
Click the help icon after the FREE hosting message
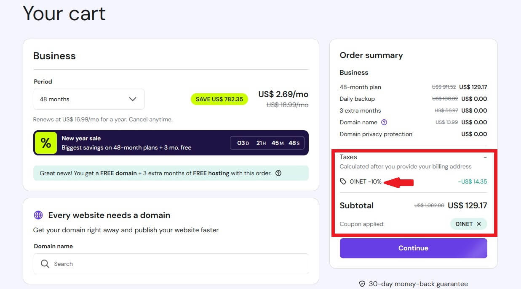click(x=278, y=173)
